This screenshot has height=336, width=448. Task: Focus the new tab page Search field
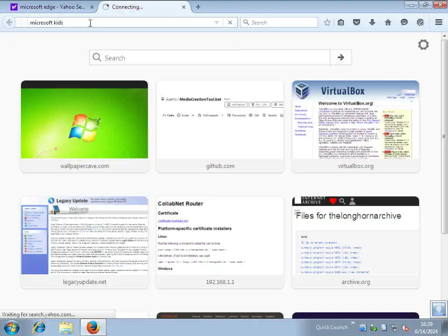[210, 57]
